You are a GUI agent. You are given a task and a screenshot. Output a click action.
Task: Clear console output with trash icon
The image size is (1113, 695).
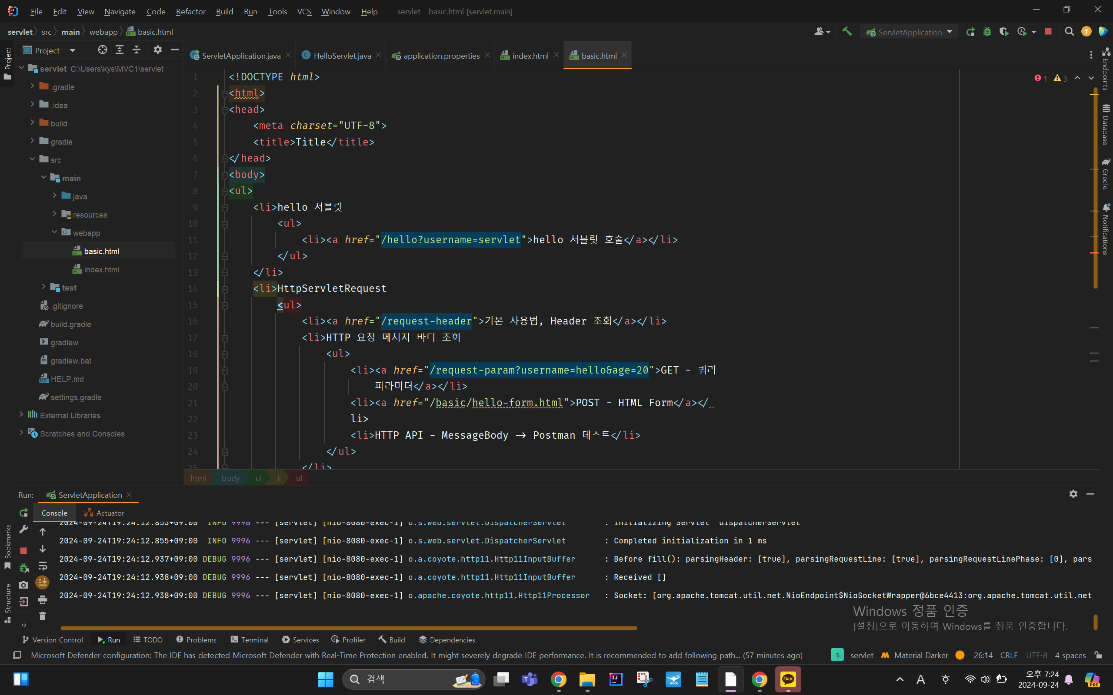point(42,616)
